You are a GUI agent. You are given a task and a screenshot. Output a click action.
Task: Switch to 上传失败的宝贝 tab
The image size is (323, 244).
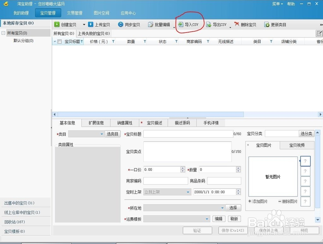pos(94,33)
